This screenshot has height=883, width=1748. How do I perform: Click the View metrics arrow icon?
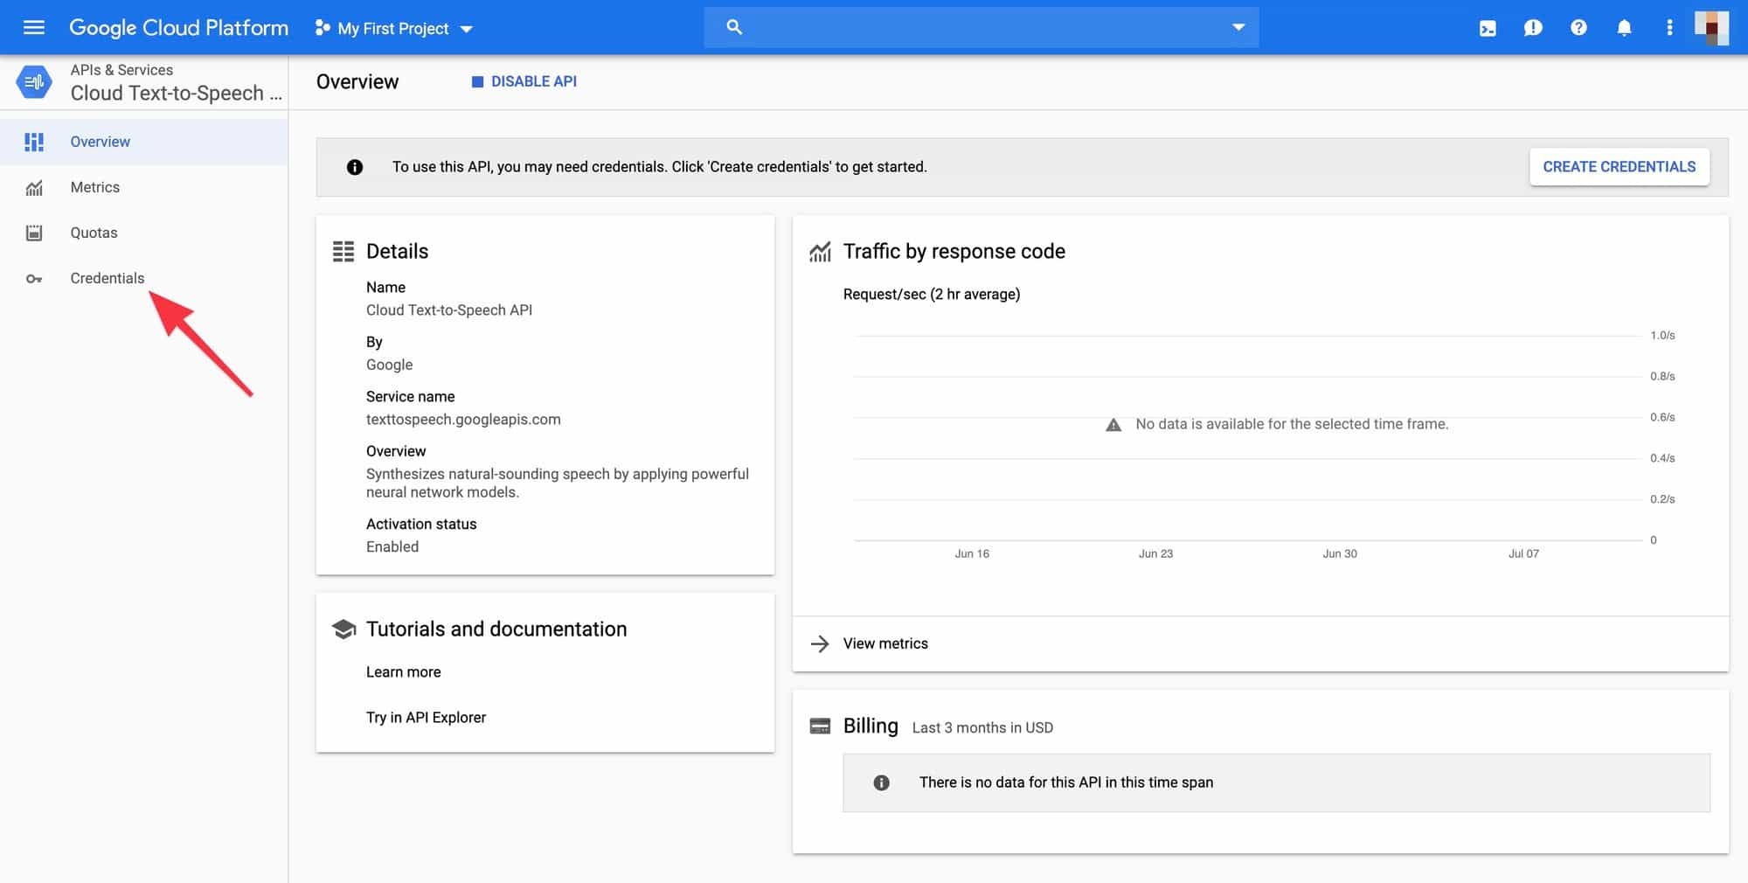click(820, 644)
